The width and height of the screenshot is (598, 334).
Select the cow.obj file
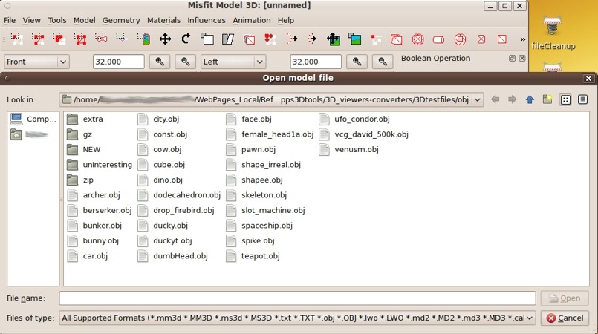tap(160, 149)
